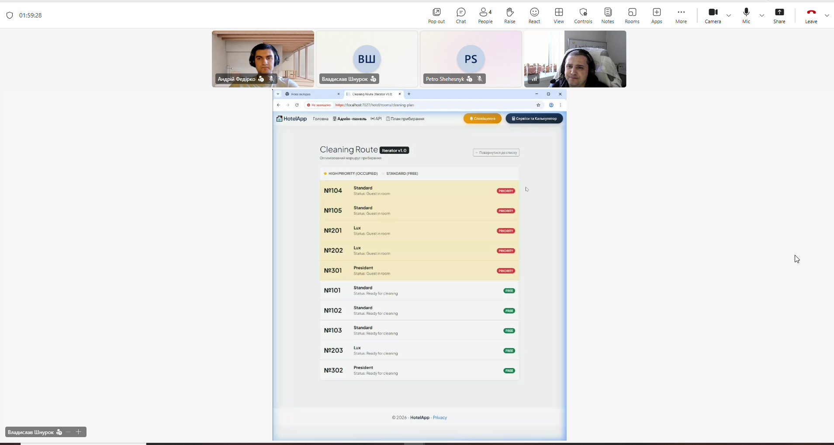Viewport: 834px width, 445px height.
Task: Open breakout Rooms
Action: (x=632, y=15)
